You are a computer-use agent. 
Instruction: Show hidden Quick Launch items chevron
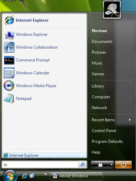[46, 174]
